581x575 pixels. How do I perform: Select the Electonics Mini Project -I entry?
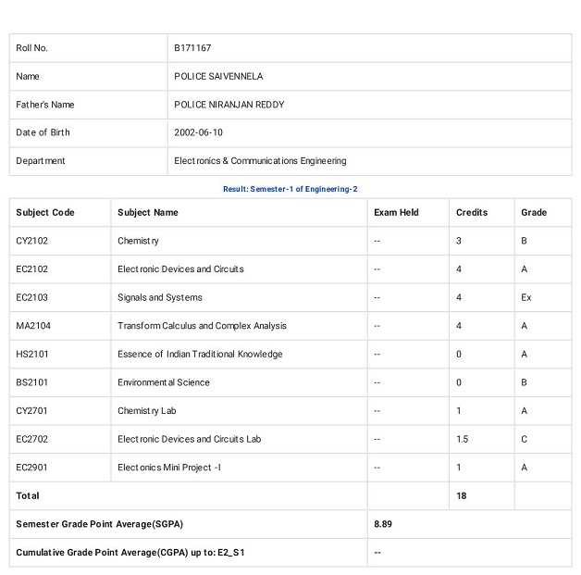(169, 468)
